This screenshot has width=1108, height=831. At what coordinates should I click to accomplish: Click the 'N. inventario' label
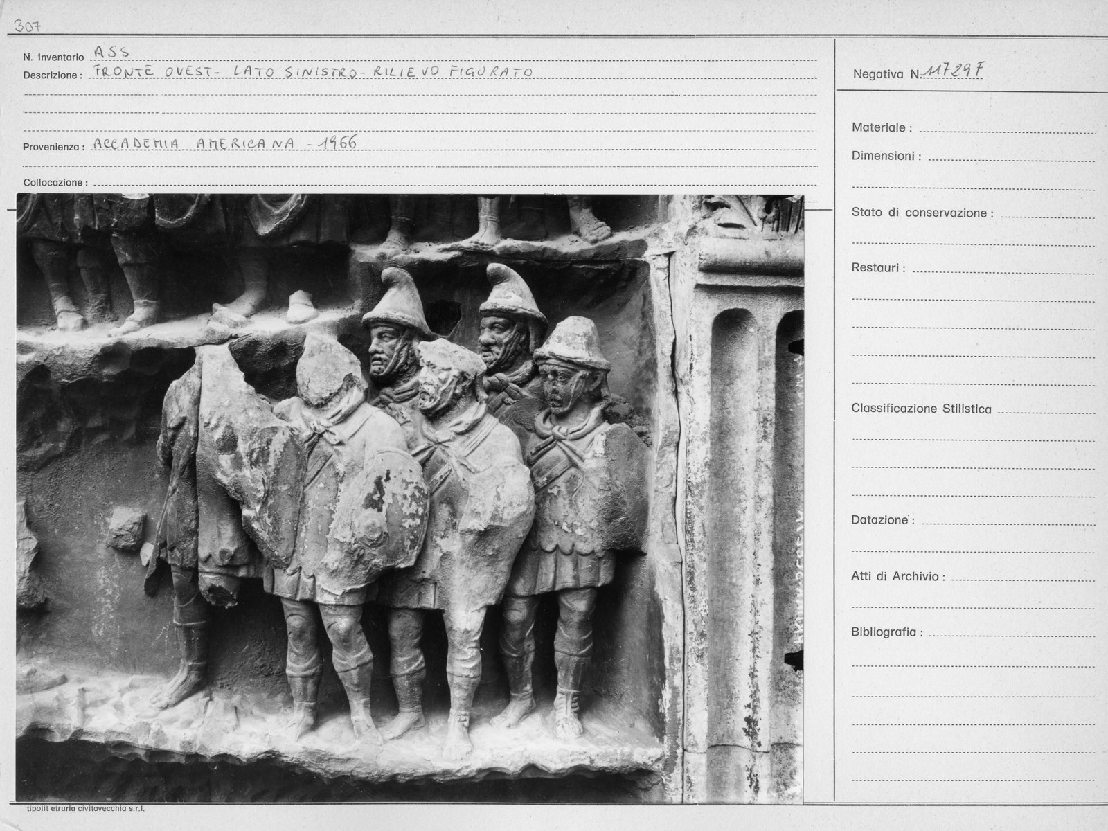53,56
